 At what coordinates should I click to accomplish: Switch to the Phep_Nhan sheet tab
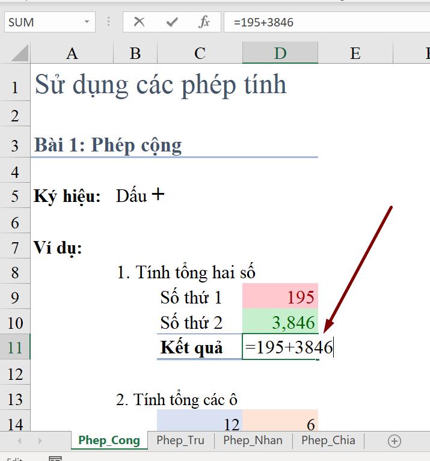(x=253, y=441)
